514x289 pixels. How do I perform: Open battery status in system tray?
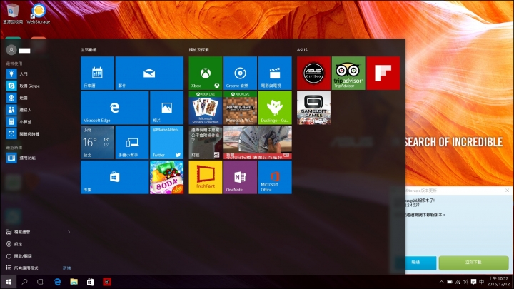click(x=450, y=282)
